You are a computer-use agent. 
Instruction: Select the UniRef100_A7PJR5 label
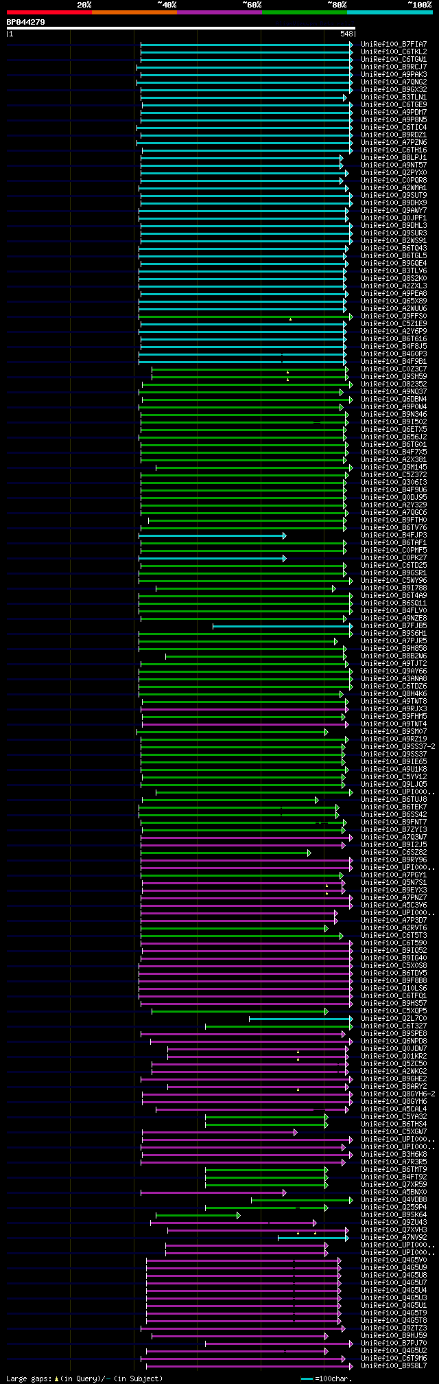tap(394, 641)
